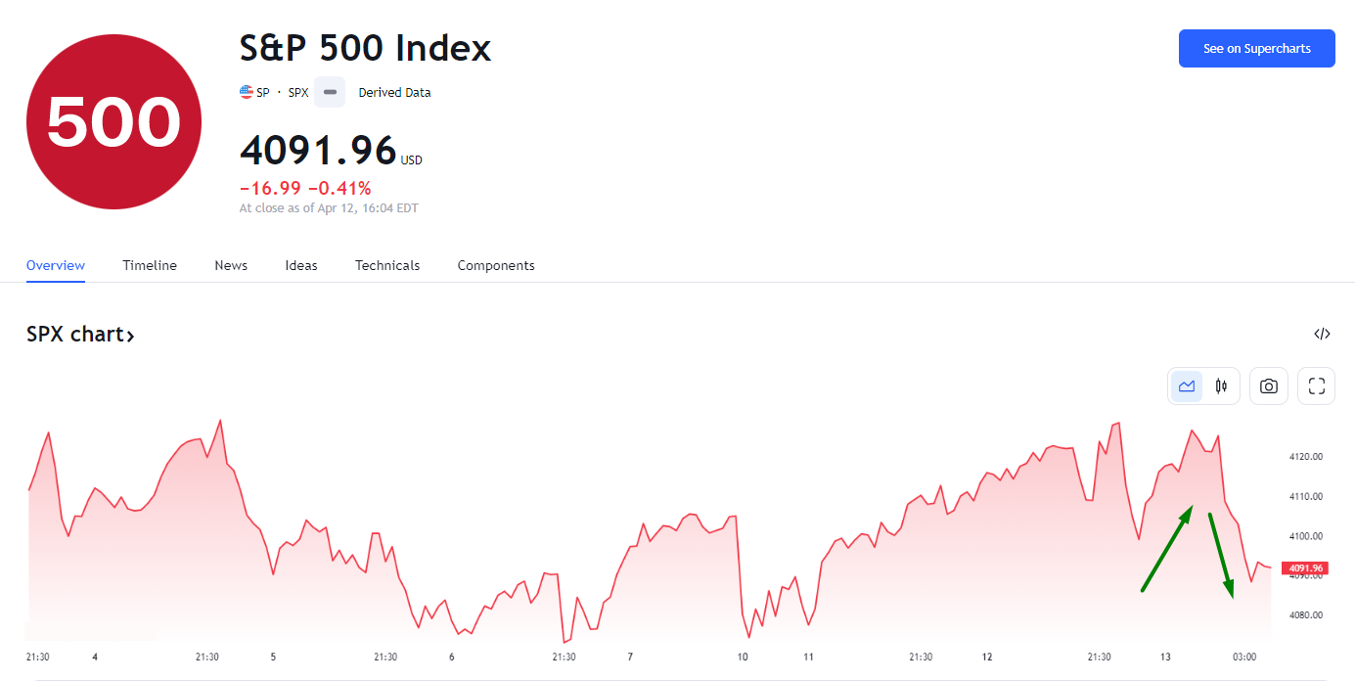Image resolution: width=1355 pixels, height=681 pixels.
Task: Click the red 500 logo circle
Action: point(113,121)
